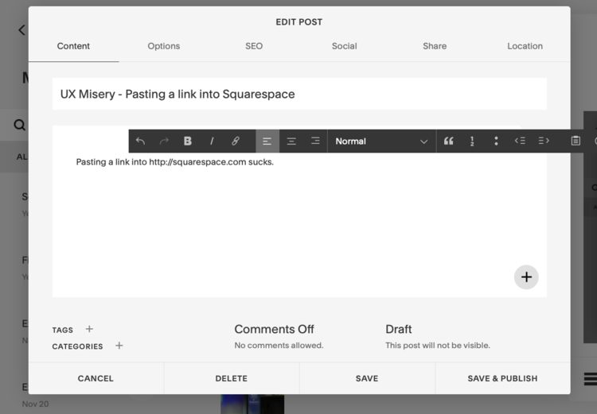Open the SEO tab
The width and height of the screenshot is (597, 414).
click(x=254, y=46)
